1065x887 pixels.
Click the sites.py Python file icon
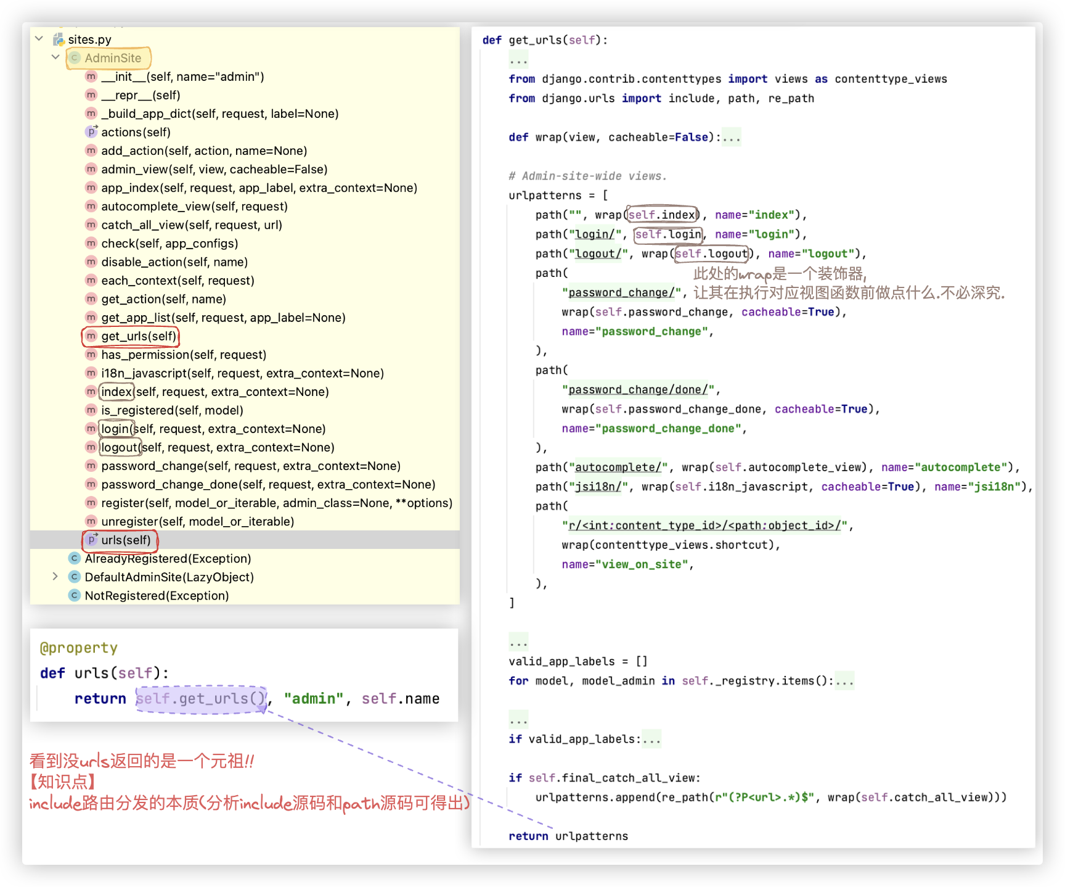(59, 39)
